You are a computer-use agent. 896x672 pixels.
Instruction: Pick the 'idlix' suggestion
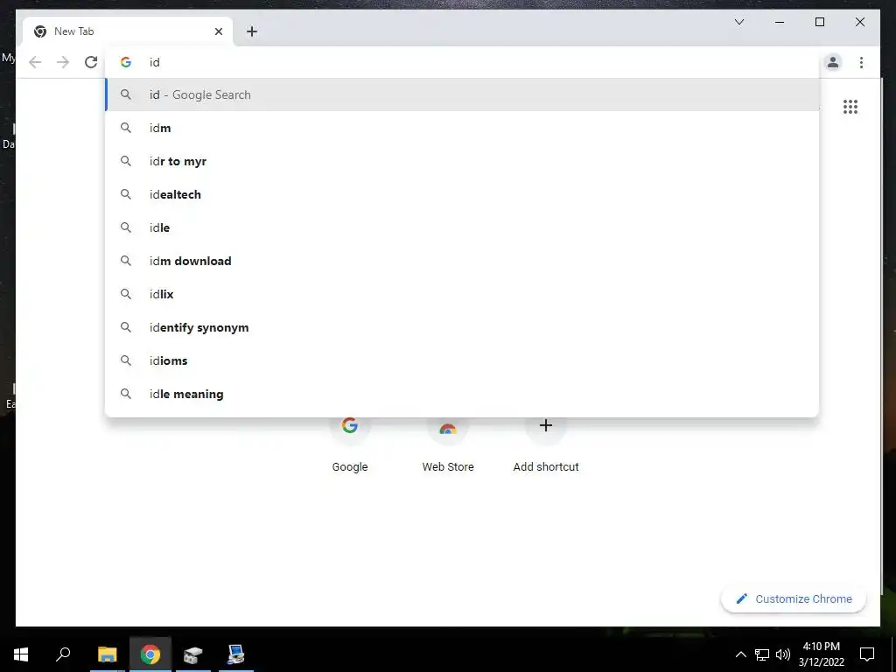click(462, 294)
